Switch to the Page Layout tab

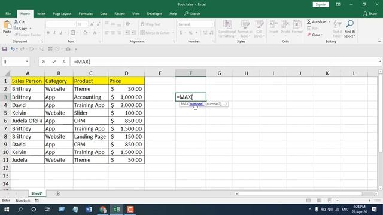pyautogui.click(x=62, y=14)
